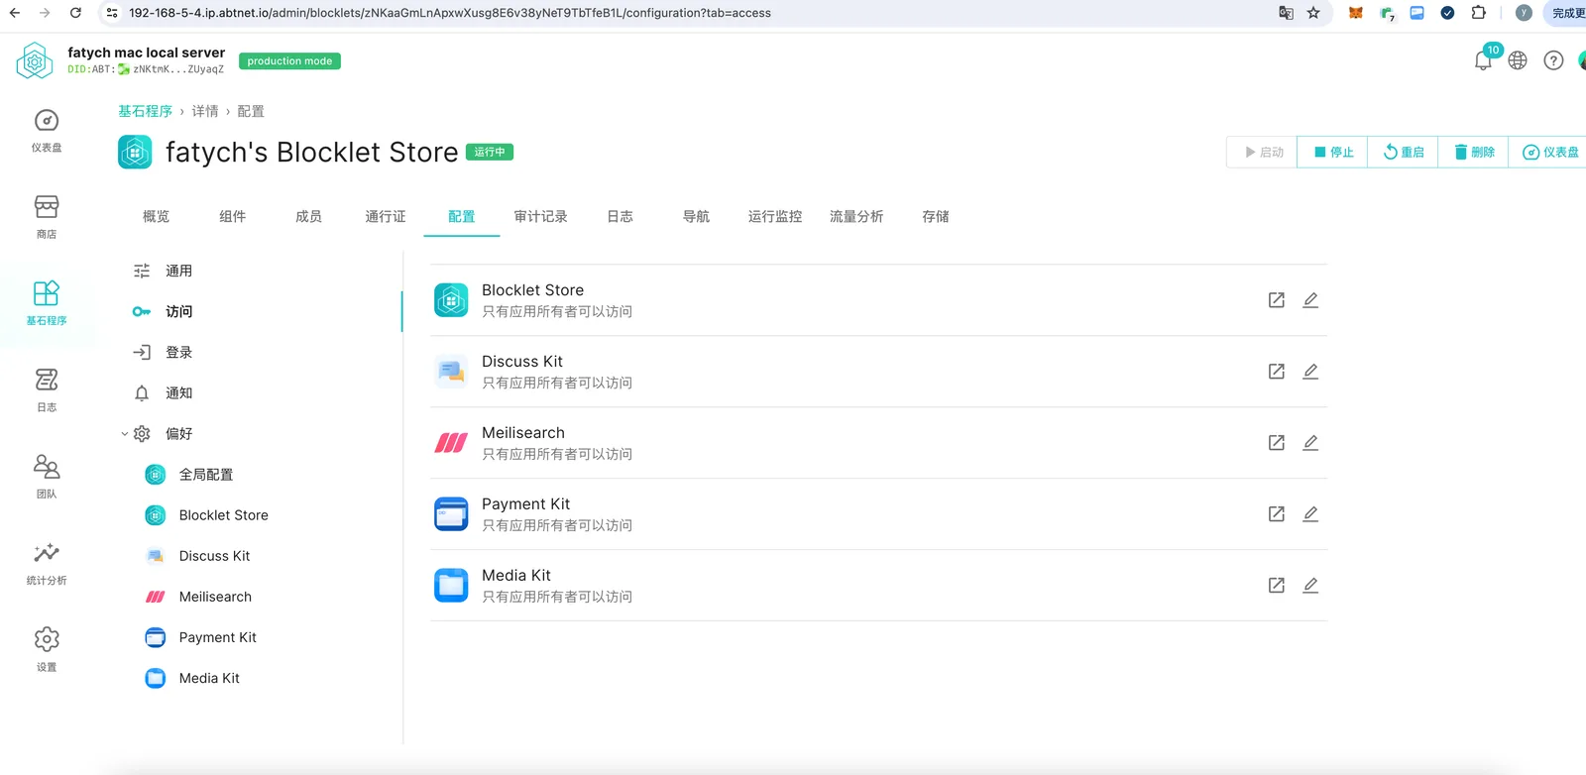
Task: Switch to the 运行监控 monitoring tab
Action: click(775, 216)
